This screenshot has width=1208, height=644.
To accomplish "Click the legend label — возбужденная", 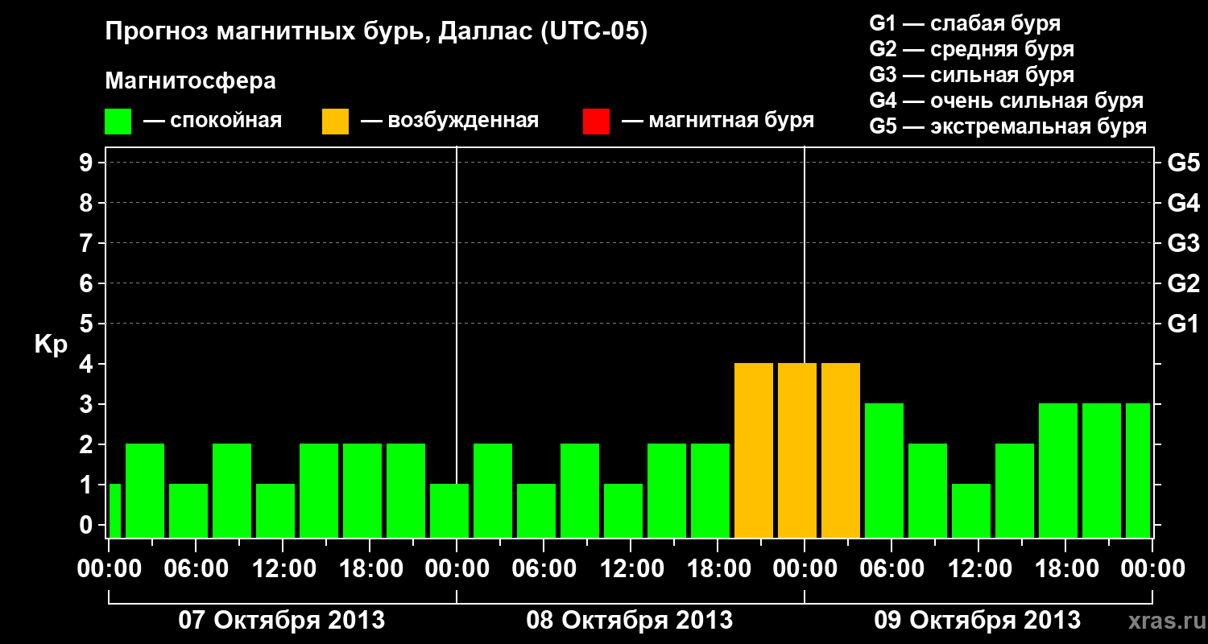I will [x=450, y=121].
